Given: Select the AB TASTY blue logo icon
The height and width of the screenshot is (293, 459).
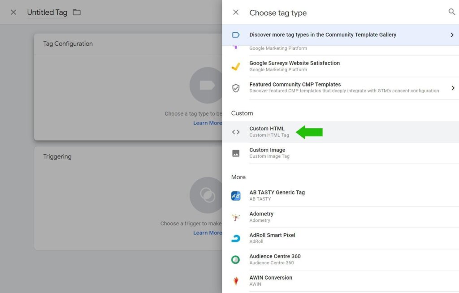Looking at the screenshot, I should pos(235,195).
